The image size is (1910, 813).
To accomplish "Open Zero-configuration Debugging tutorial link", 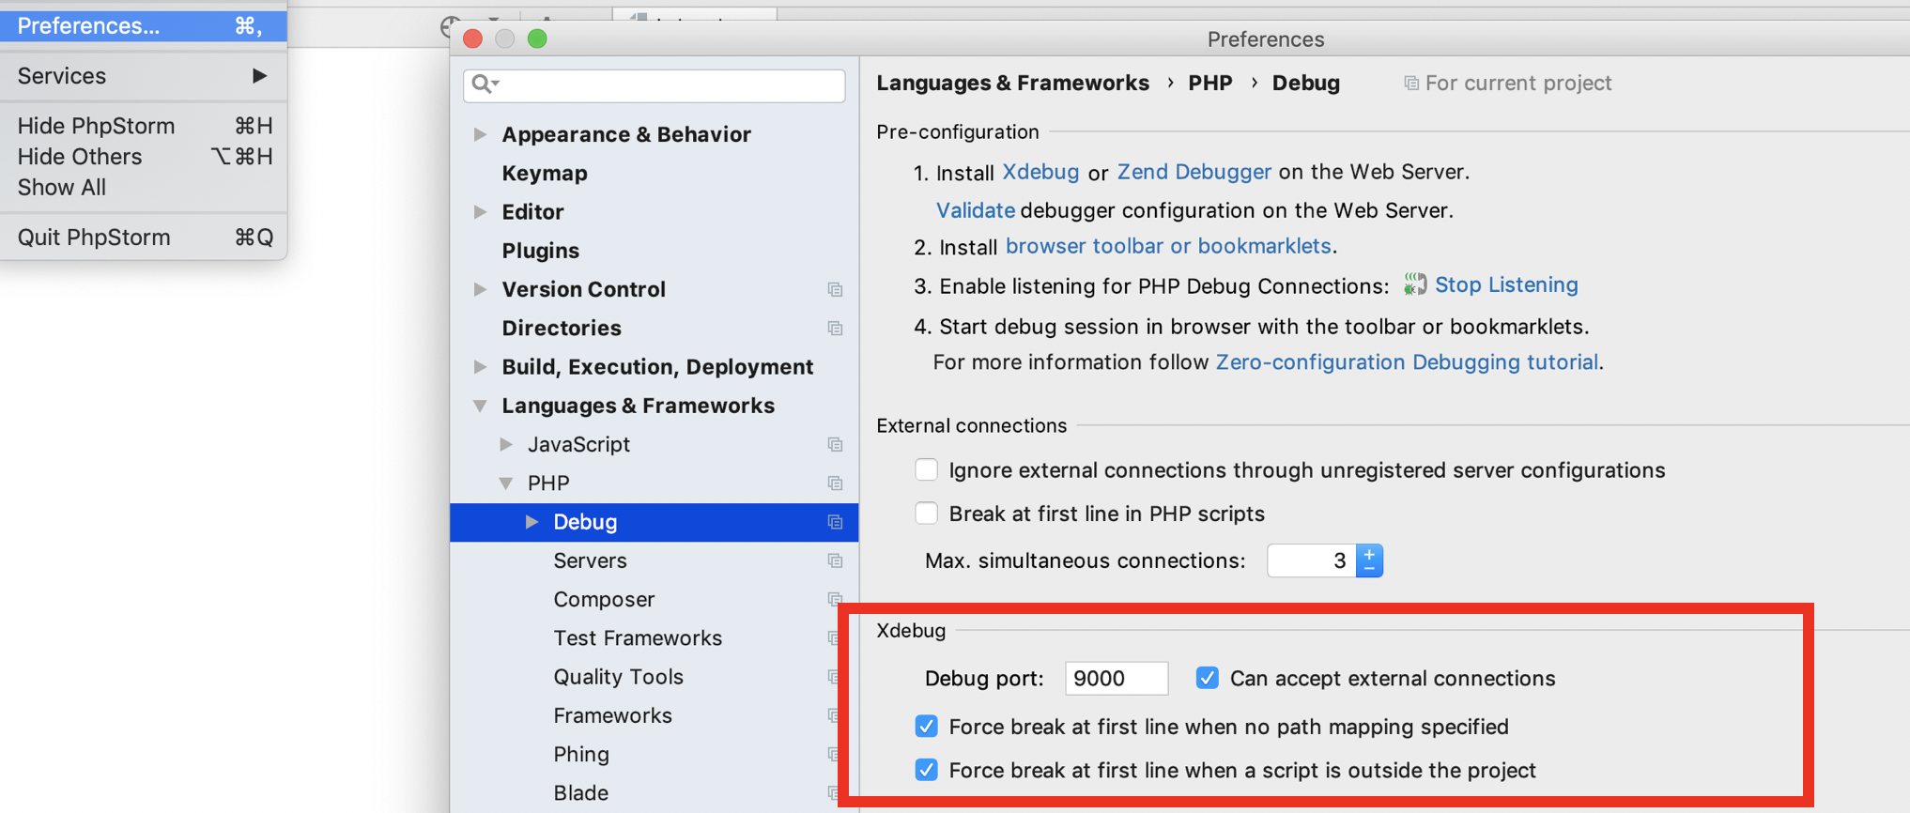I will 1407,362.
